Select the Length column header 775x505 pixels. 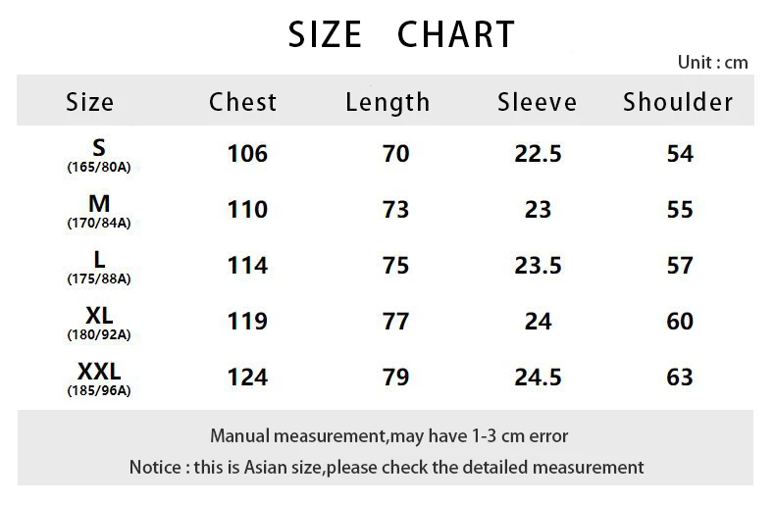pyautogui.click(x=387, y=102)
